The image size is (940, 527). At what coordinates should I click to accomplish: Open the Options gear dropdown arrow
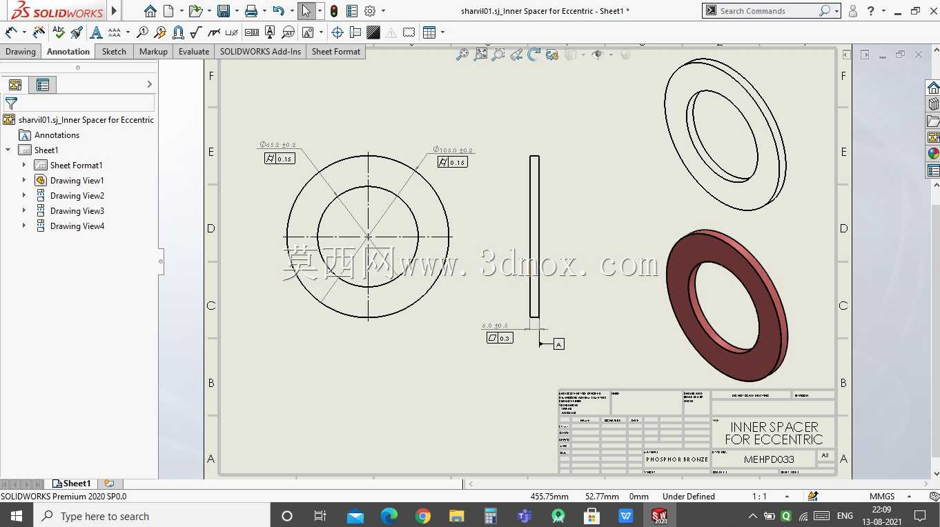coord(383,11)
